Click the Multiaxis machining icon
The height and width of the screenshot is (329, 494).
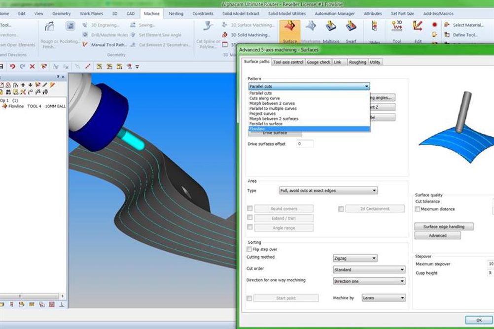[331, 27]
